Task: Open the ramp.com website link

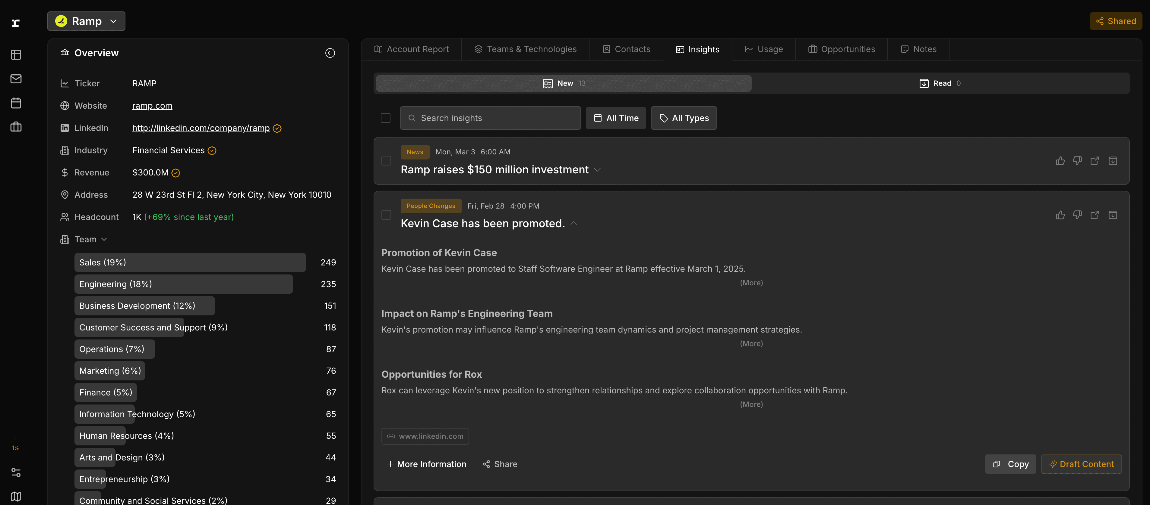Action: point(152,106)
